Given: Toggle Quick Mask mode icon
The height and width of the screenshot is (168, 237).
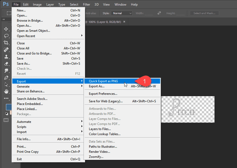Looking at the screenshot, I should coord(6,120).
